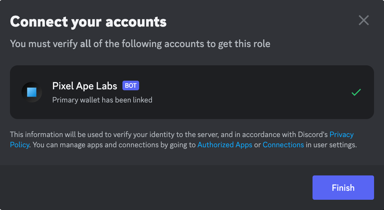This screenshot has height=210, width=384.
Task: Click the bot's circular profile picture
Action: tap(32, 92)
